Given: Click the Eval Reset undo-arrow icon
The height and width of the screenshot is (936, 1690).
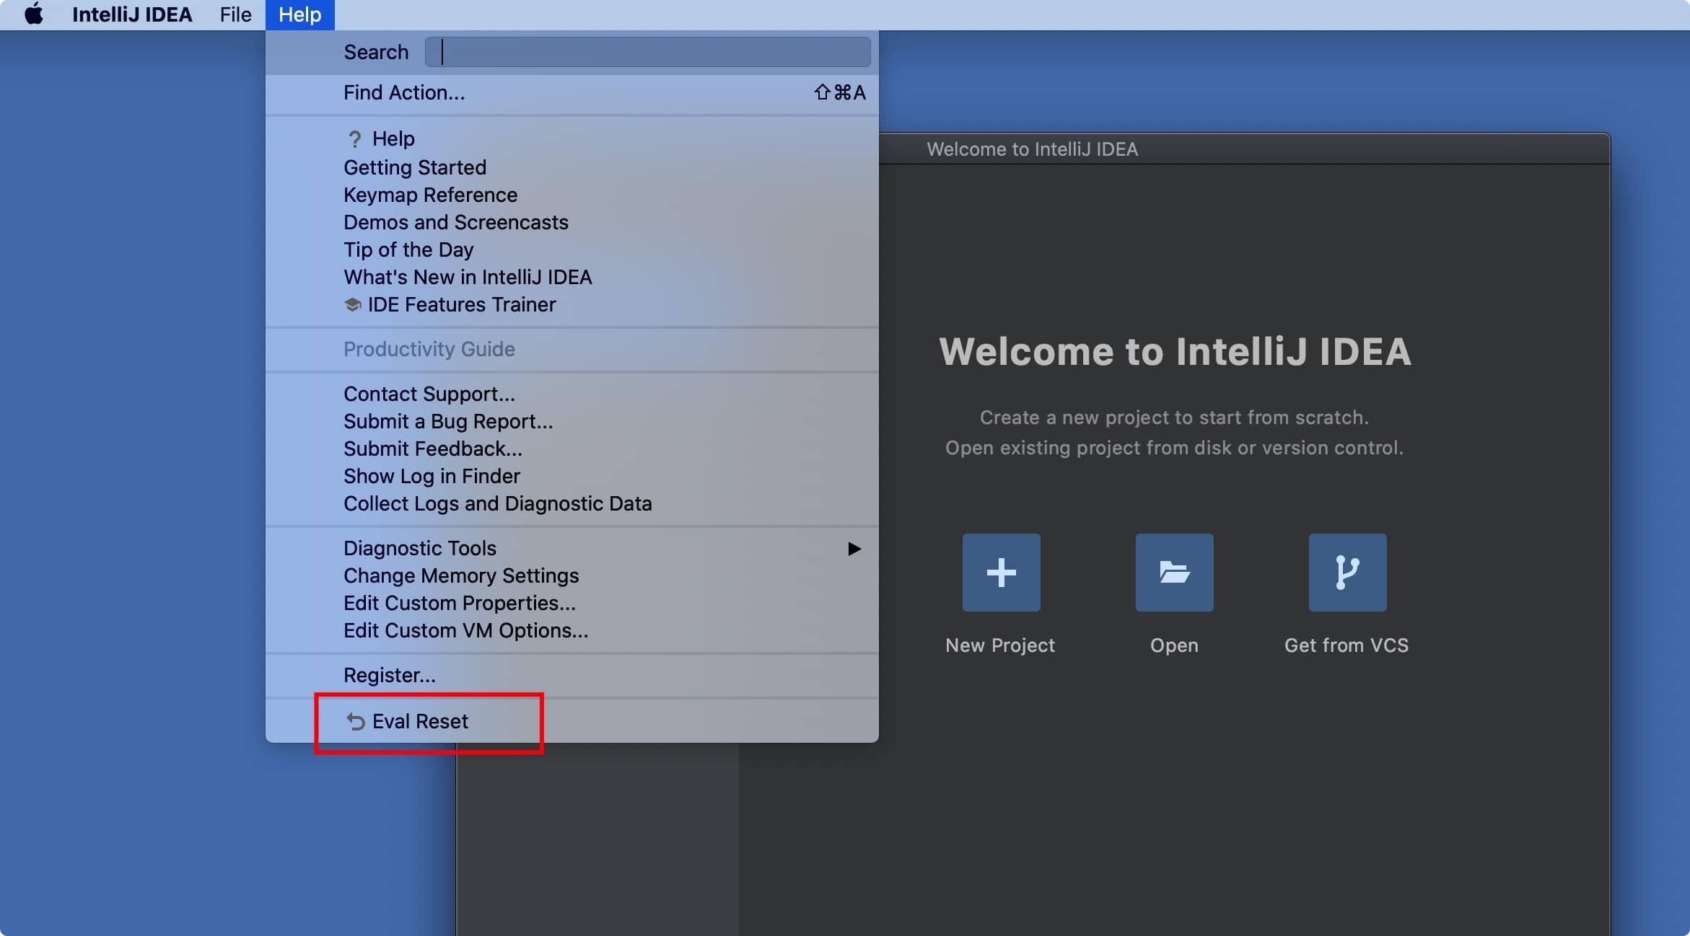Looking at the screenshot, I should [355, 721].
